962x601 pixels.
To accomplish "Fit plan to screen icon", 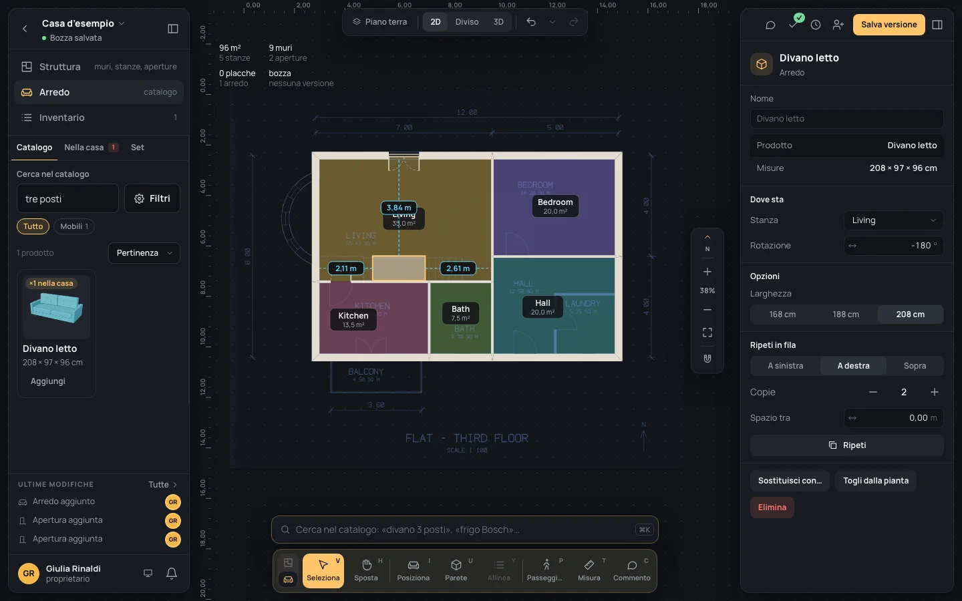I will (x=707, y=333).
